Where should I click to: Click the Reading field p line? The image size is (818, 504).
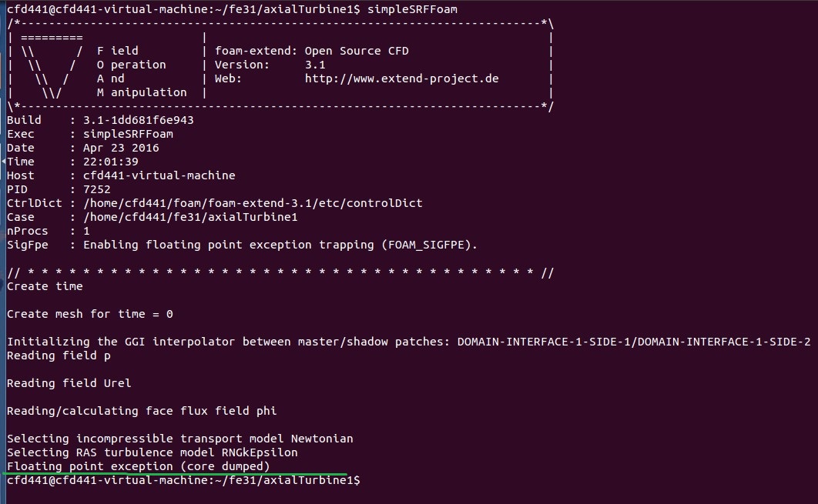[59, 356]
